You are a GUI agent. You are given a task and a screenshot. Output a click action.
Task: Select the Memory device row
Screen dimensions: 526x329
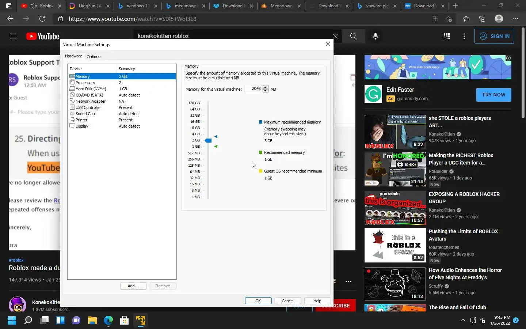click(x=122, y=76)
